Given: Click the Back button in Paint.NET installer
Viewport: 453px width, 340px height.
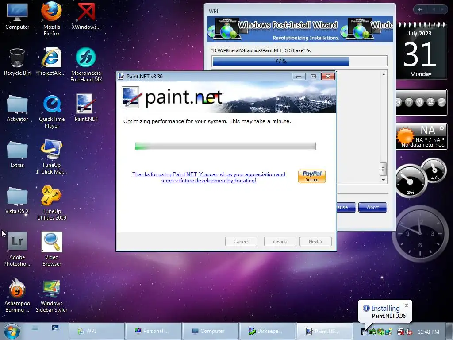Looking at the screenshot, I should [280, 241].
